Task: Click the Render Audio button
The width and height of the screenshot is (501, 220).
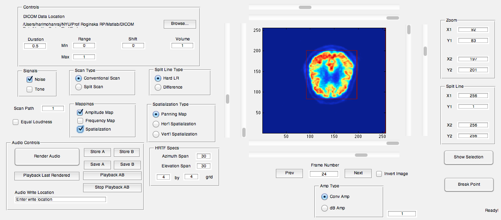Action: point(47,156)
